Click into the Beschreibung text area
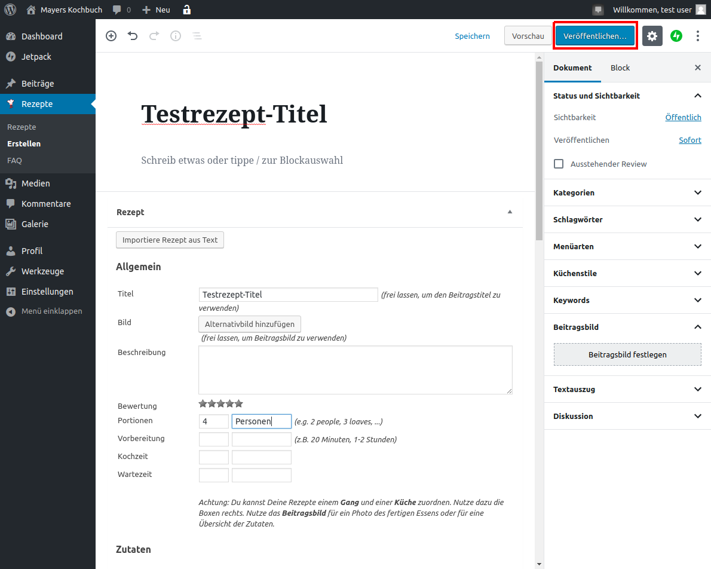The width and height of the screenshot is (711, 569). click(x=355, y=369)
